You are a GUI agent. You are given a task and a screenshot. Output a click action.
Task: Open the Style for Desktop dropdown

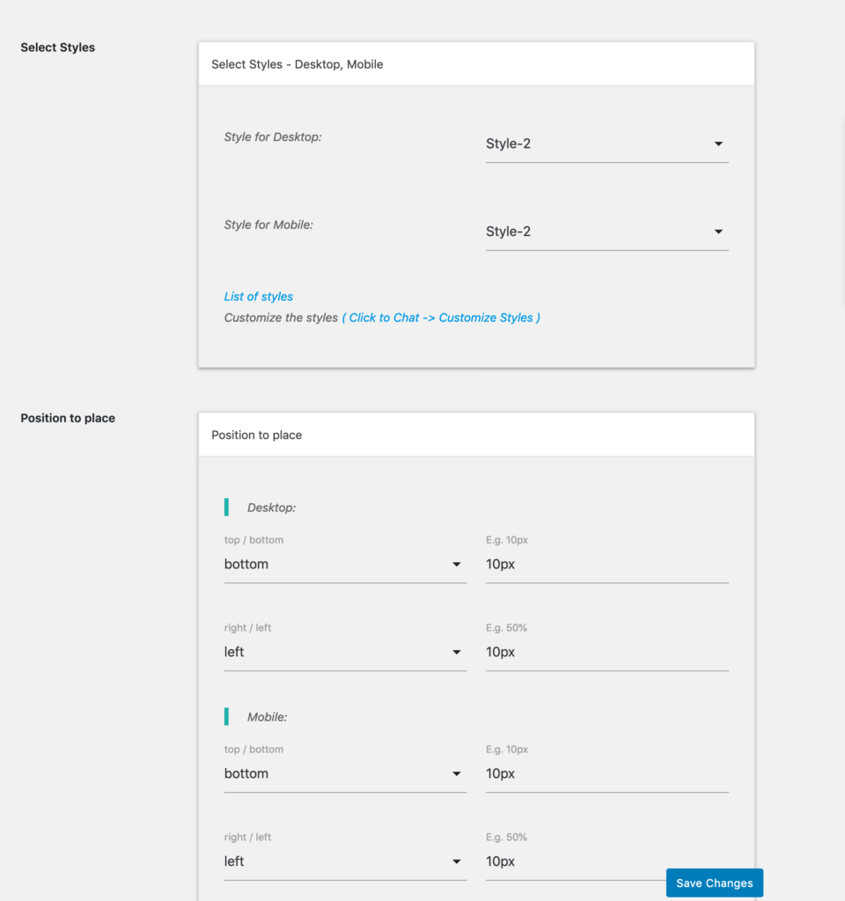pos(606,143)
